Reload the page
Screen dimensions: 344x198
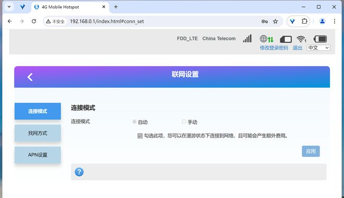(34, 21)
